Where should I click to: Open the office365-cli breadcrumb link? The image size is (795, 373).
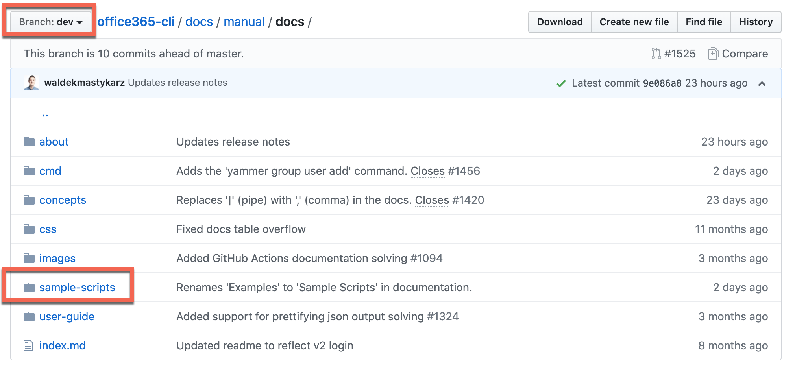tap(136, 22)
